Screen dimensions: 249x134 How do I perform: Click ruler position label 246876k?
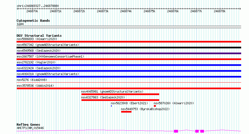click(x=173, y=11)
